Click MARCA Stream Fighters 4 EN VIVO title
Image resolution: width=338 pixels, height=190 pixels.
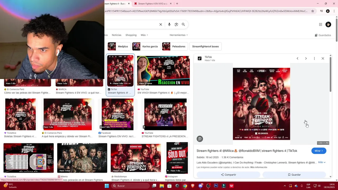(x=78, y=93)
